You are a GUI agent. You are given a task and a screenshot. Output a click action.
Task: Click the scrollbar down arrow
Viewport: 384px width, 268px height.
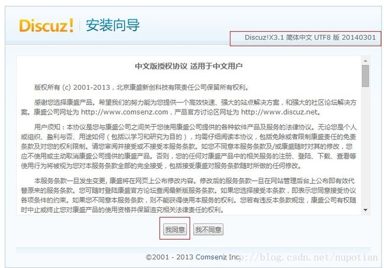pos(365,210)
